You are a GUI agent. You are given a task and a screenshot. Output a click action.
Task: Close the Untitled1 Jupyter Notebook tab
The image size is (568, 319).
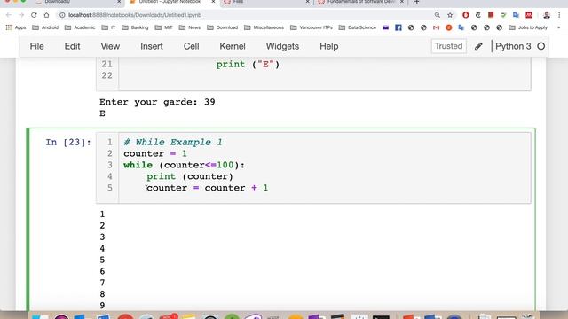(x=213, y=2)
